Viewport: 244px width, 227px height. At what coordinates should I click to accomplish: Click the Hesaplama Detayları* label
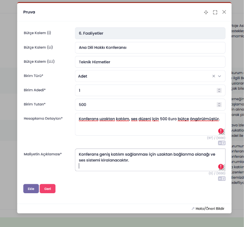(43, 118)
